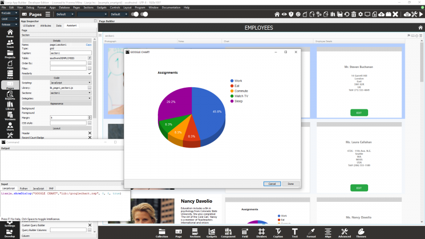The width and height of the screenshot is (425, 239).
Task: Open the Scripting JavaScript dropdown
Action: tap(71, 83)
